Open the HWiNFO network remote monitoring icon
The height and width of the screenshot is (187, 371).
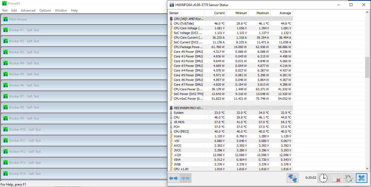[292, 178]
